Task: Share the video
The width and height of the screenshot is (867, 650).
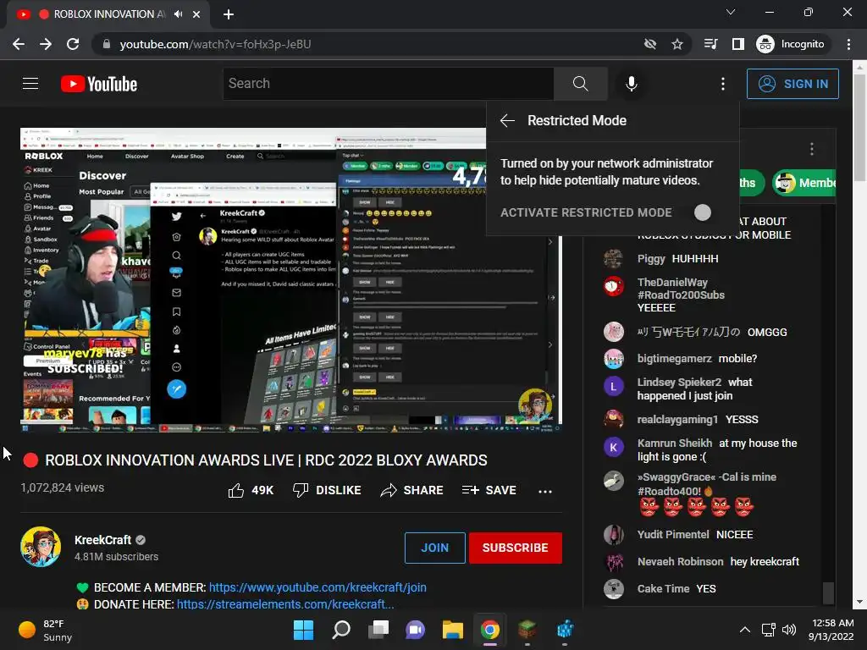Action: click(x=412, y=490)
